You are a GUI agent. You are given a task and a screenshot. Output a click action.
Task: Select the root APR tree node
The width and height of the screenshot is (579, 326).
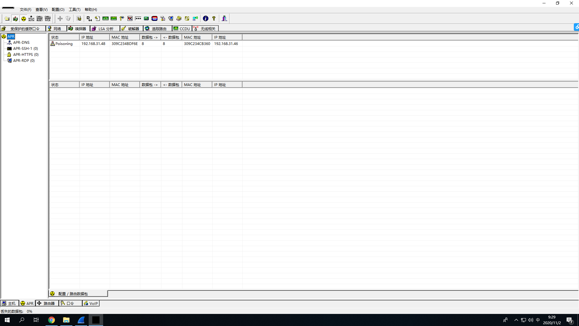[11, 37]
